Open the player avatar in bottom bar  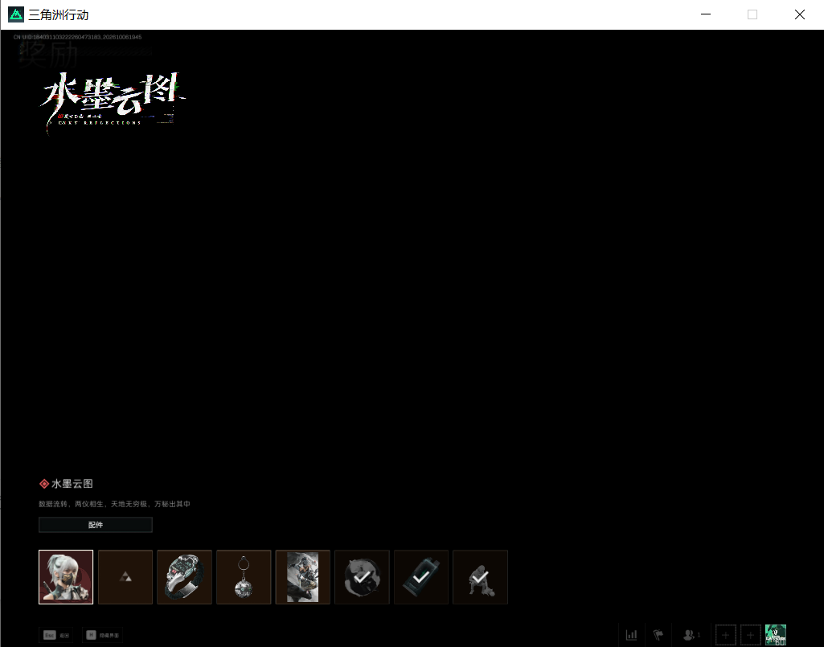coord(776,635)
